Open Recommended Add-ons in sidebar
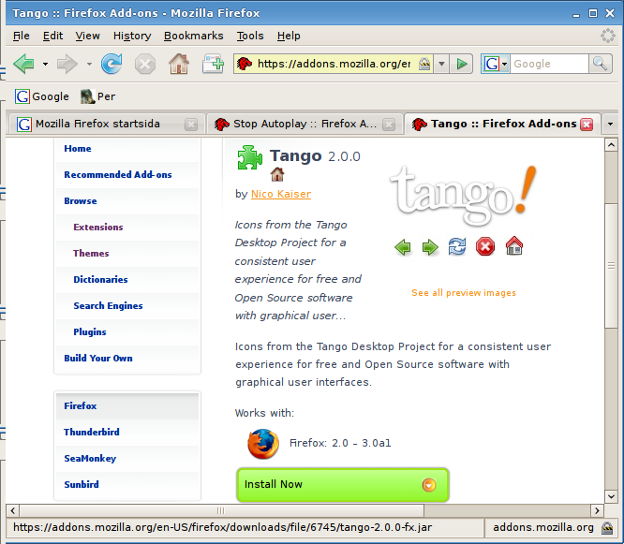Screen dimensions: 624x544 coord(118,175)
